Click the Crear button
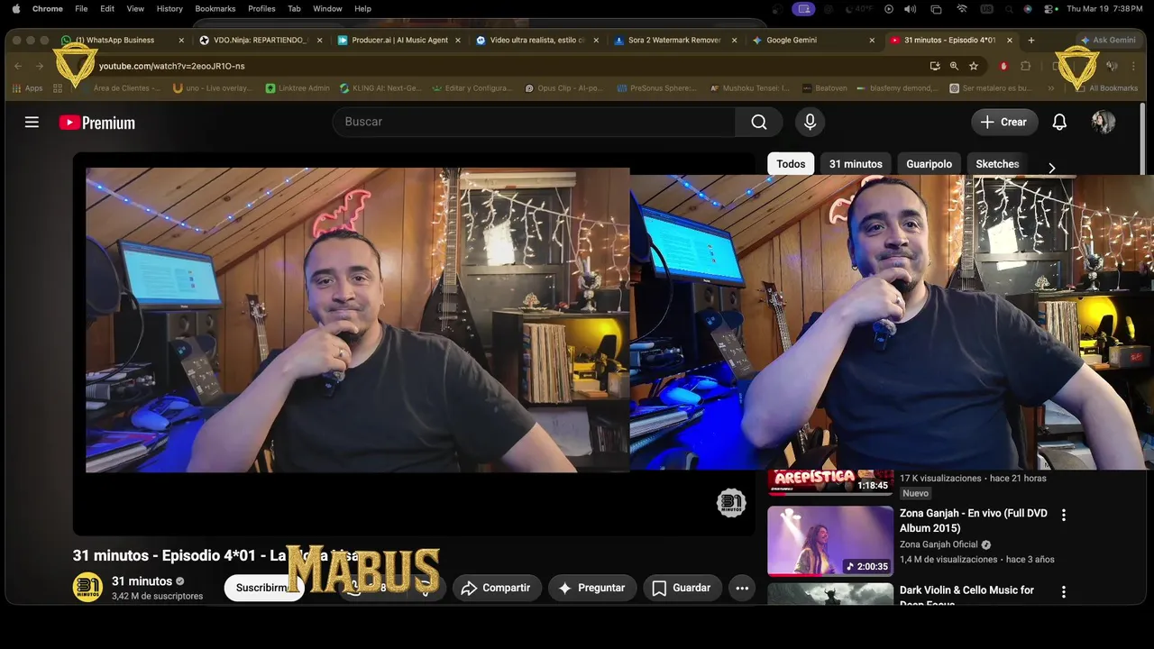This screenshot has height=649, width=1154. pyautogui.click(x=1004, y=122)
